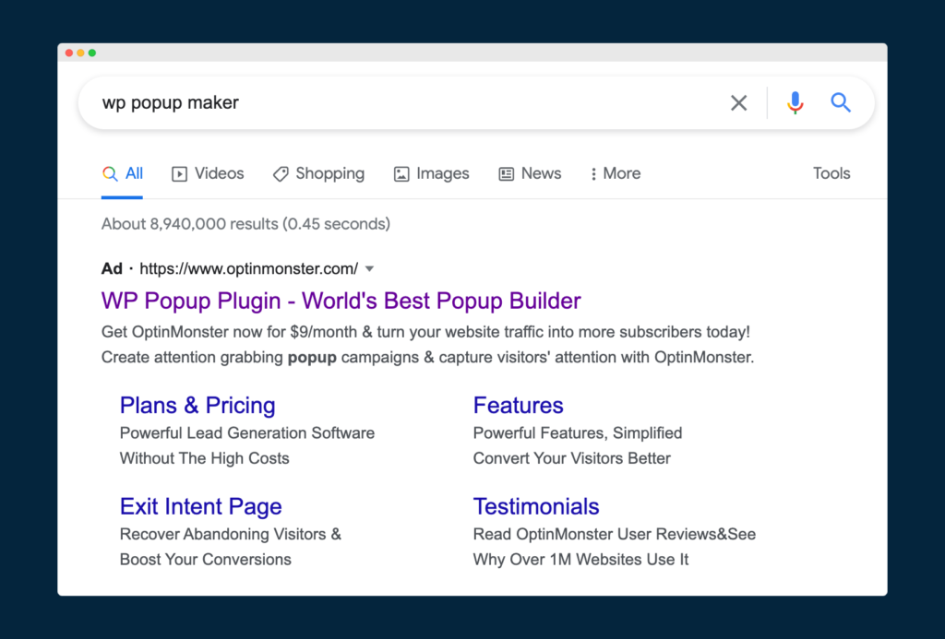
Task: Open the Testimonials sitelink
Action: pos(536,506)
